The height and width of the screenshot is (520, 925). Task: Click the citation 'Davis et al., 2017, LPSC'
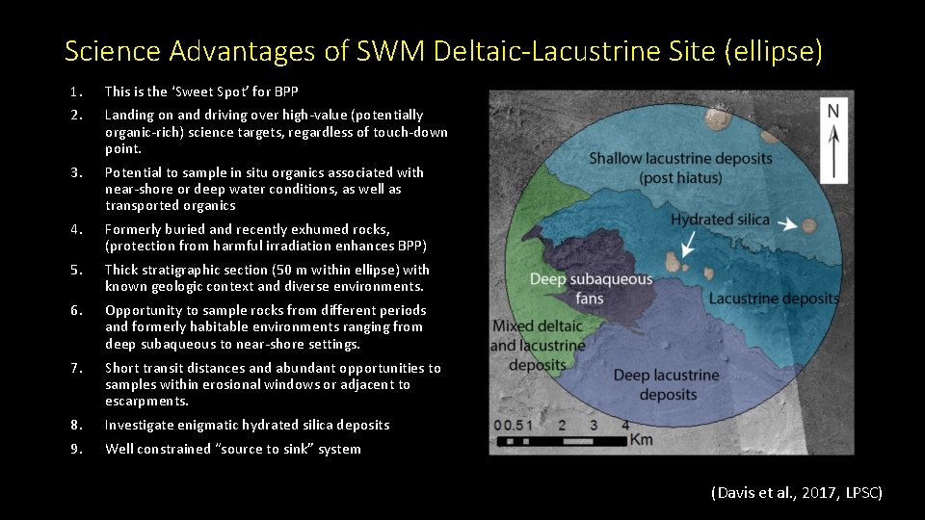797,493
